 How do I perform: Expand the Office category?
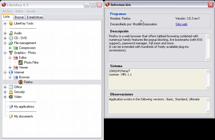[5, 87]
